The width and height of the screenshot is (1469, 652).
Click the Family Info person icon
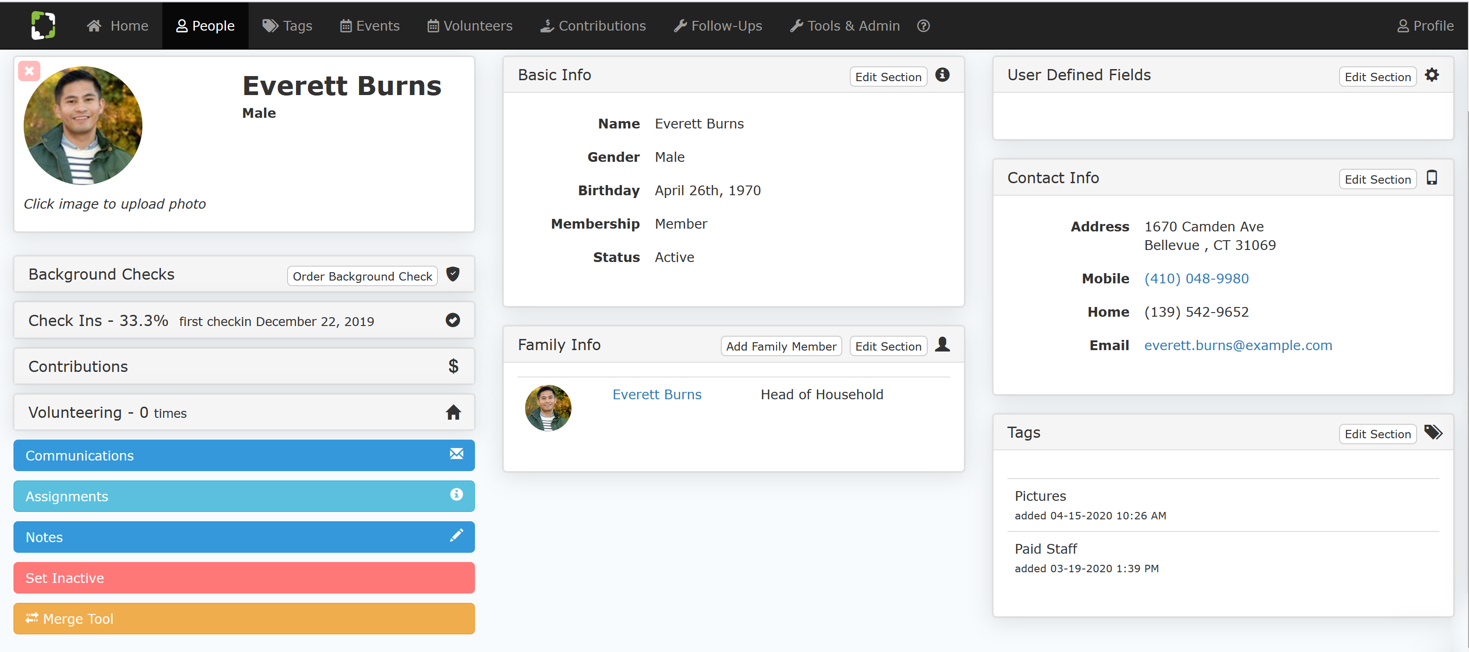[x=943, y=344]
